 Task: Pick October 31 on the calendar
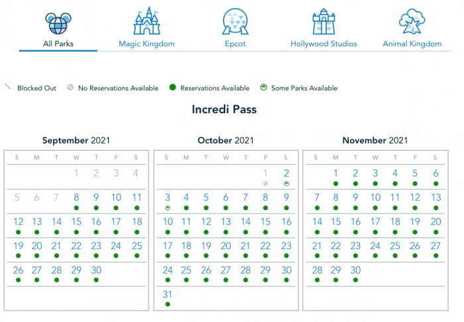tap(167, 294)
